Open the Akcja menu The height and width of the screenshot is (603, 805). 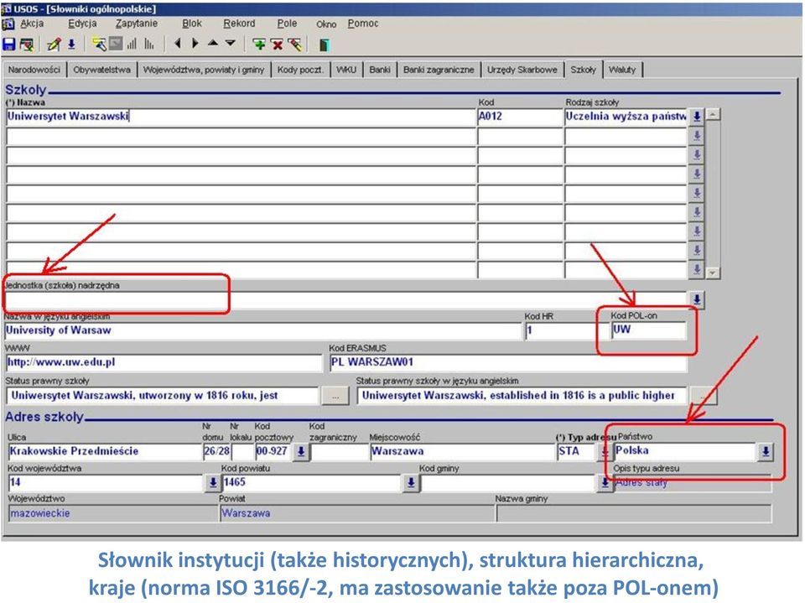[31, 23]
